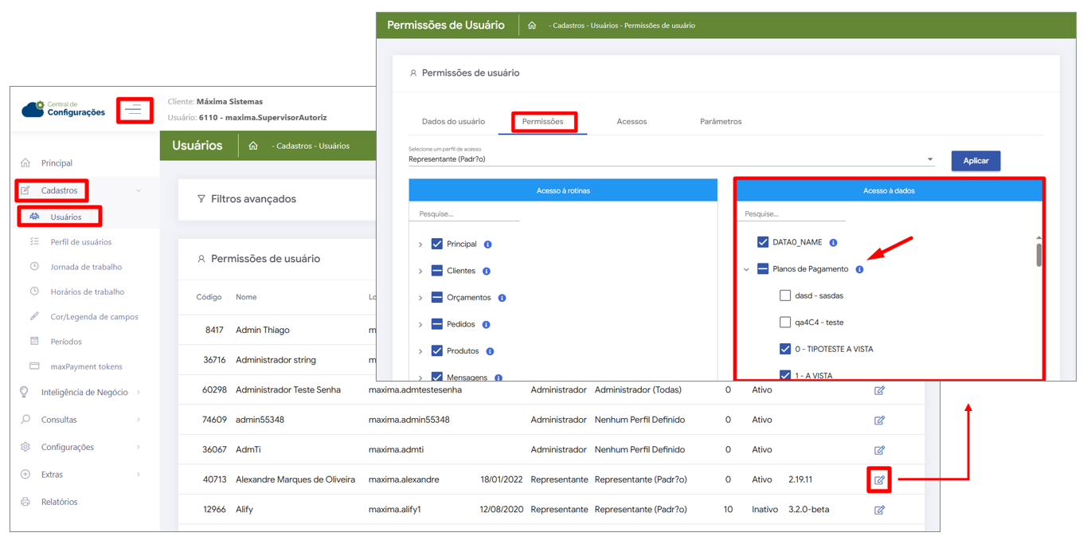Open edit icon for Alexandre Marques de Oliveira
This screenshot has width=1087, height=540.
coord(879,480)
